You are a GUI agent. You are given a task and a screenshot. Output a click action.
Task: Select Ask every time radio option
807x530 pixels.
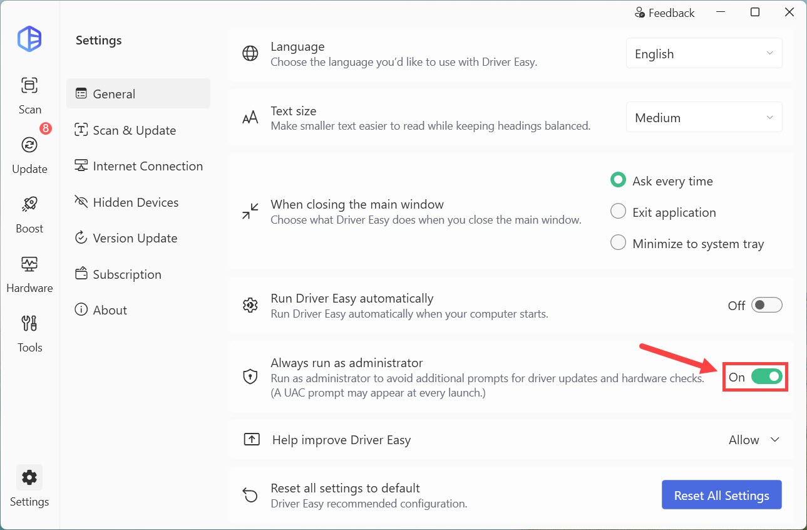[x=662, y=180]
